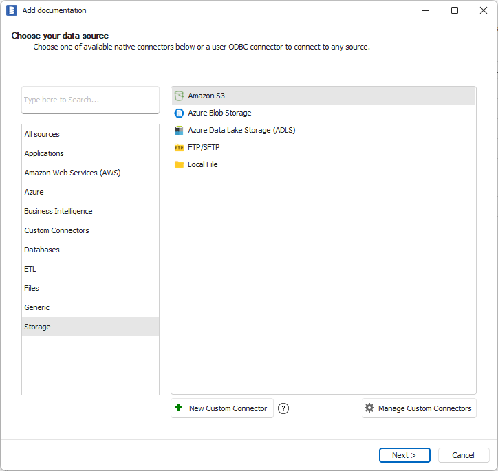The width and height of the screenshot is (498, 471).
Task: Open the Files category
Action: point(90,288)
